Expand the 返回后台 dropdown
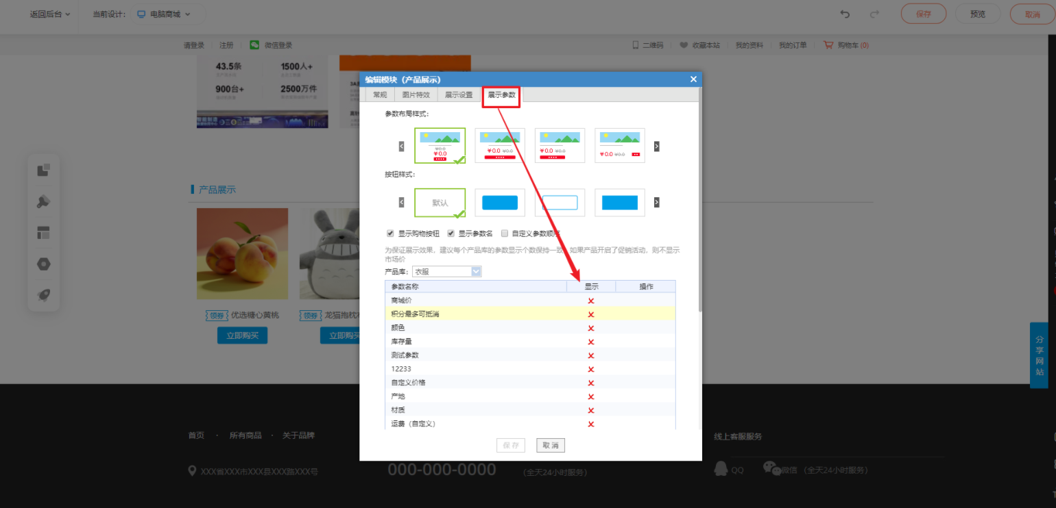The height and width of the screenshot is (508, 1056). [x=50, y=14]
